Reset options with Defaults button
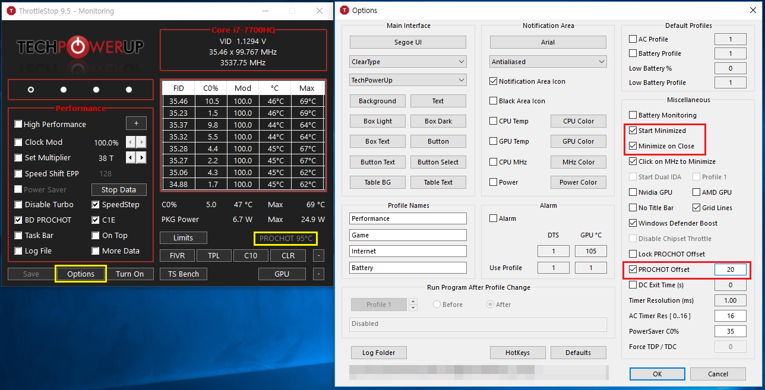This screenshot has width=765, height=390. (578, 353)
